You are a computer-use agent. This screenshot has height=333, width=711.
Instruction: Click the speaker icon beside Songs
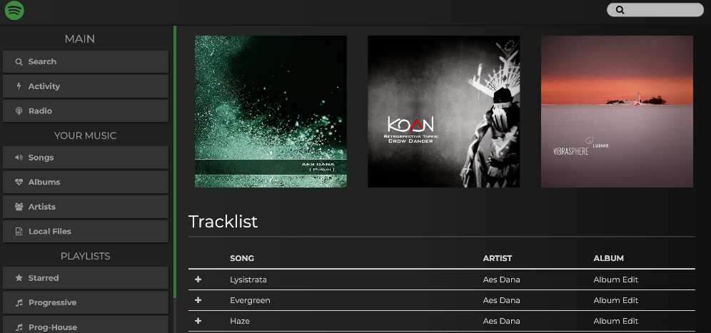tap(19, 158)
